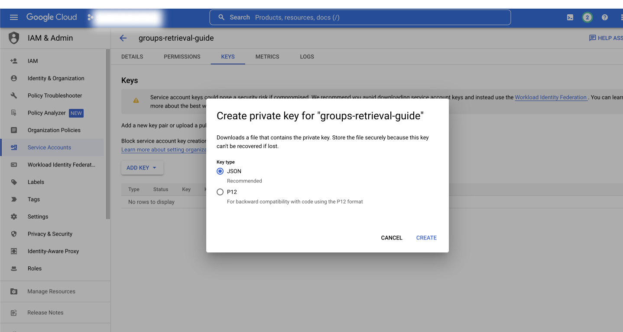623x332 pixels.
Task: Select the JSON key type radio button
Action: click(220, 171)
